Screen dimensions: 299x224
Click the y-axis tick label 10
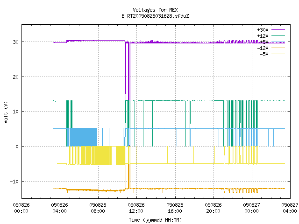(x=15, y=112)
